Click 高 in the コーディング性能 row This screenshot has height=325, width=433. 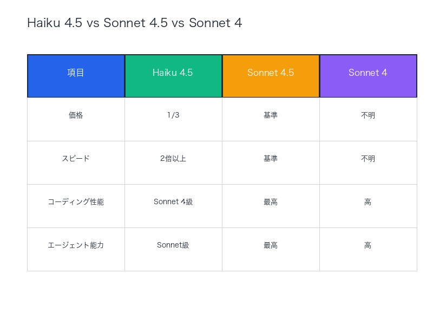click(x=368, y=202)
